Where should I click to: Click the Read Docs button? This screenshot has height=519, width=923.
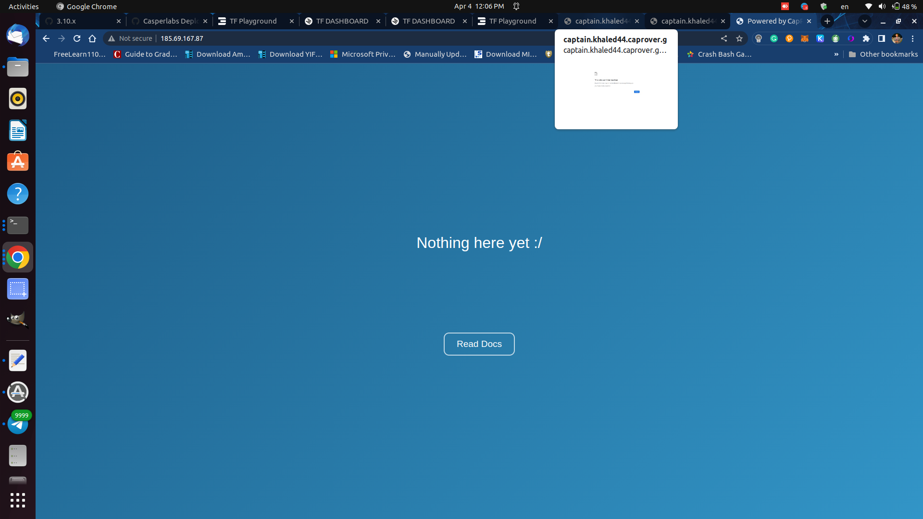(479, 344)
